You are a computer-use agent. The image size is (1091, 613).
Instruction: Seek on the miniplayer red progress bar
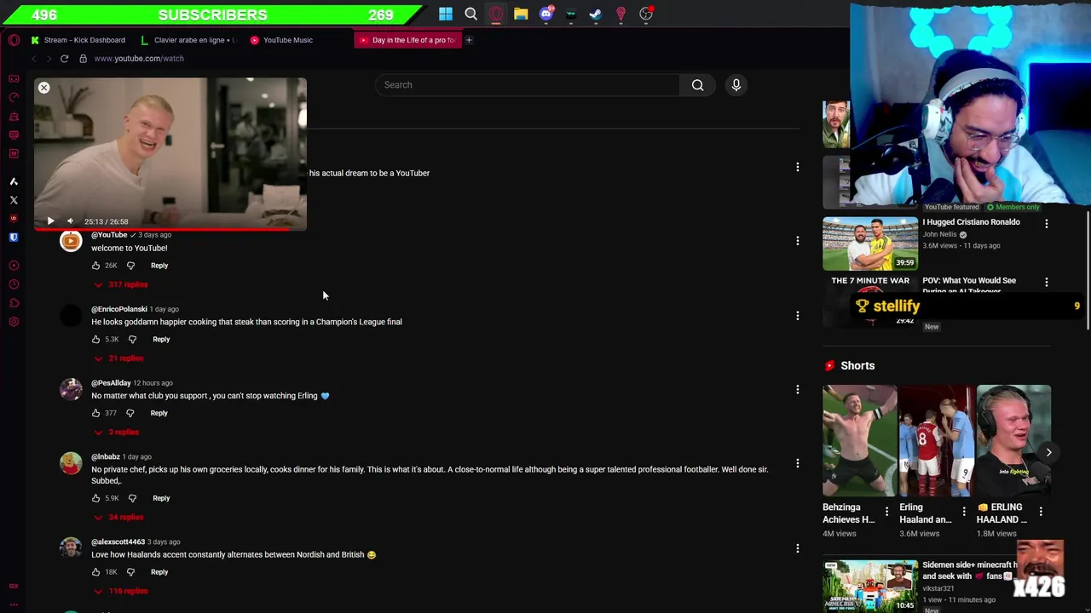pyautogui.click(x=170, y=229)
